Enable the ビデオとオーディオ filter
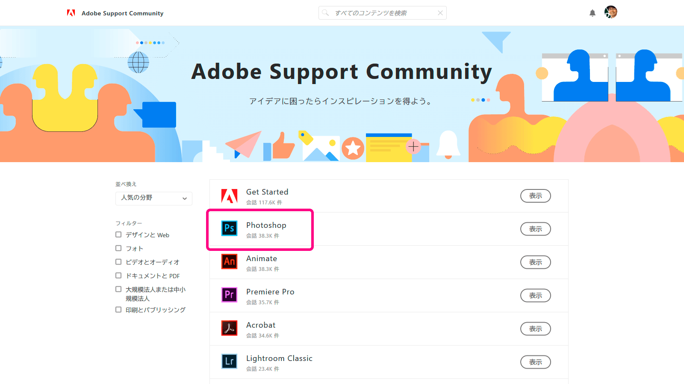Screen dimensions: 684x384 click(x=118, y=262)
